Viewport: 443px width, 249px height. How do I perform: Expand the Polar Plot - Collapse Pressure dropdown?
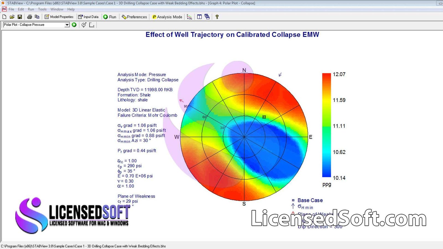click(x=67, y=25)
